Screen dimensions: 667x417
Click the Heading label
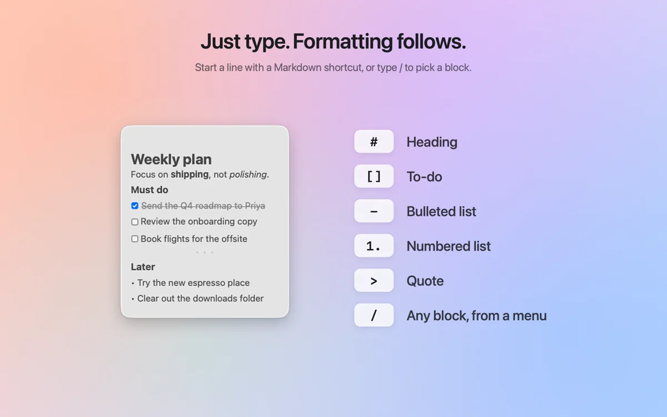[432, 142]
